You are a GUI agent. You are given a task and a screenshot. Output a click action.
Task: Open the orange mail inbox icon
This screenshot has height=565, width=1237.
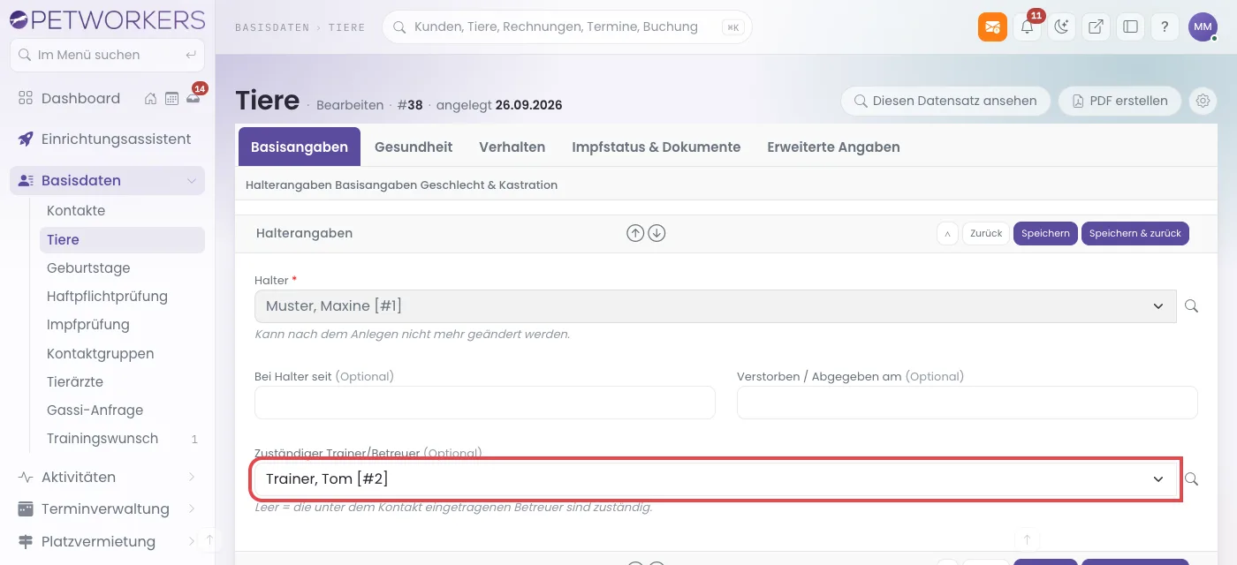coord(992,27)
